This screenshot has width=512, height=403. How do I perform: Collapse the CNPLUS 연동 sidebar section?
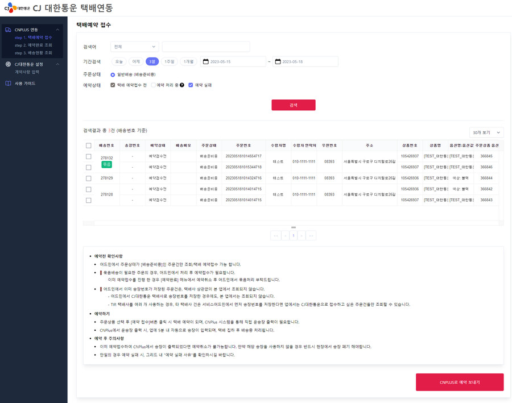[57, 30]
